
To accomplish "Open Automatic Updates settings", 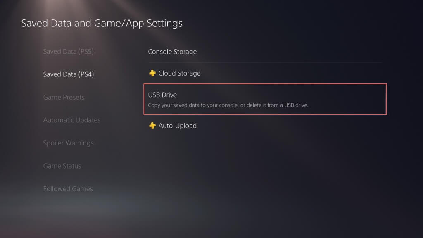I will (72, 120).
